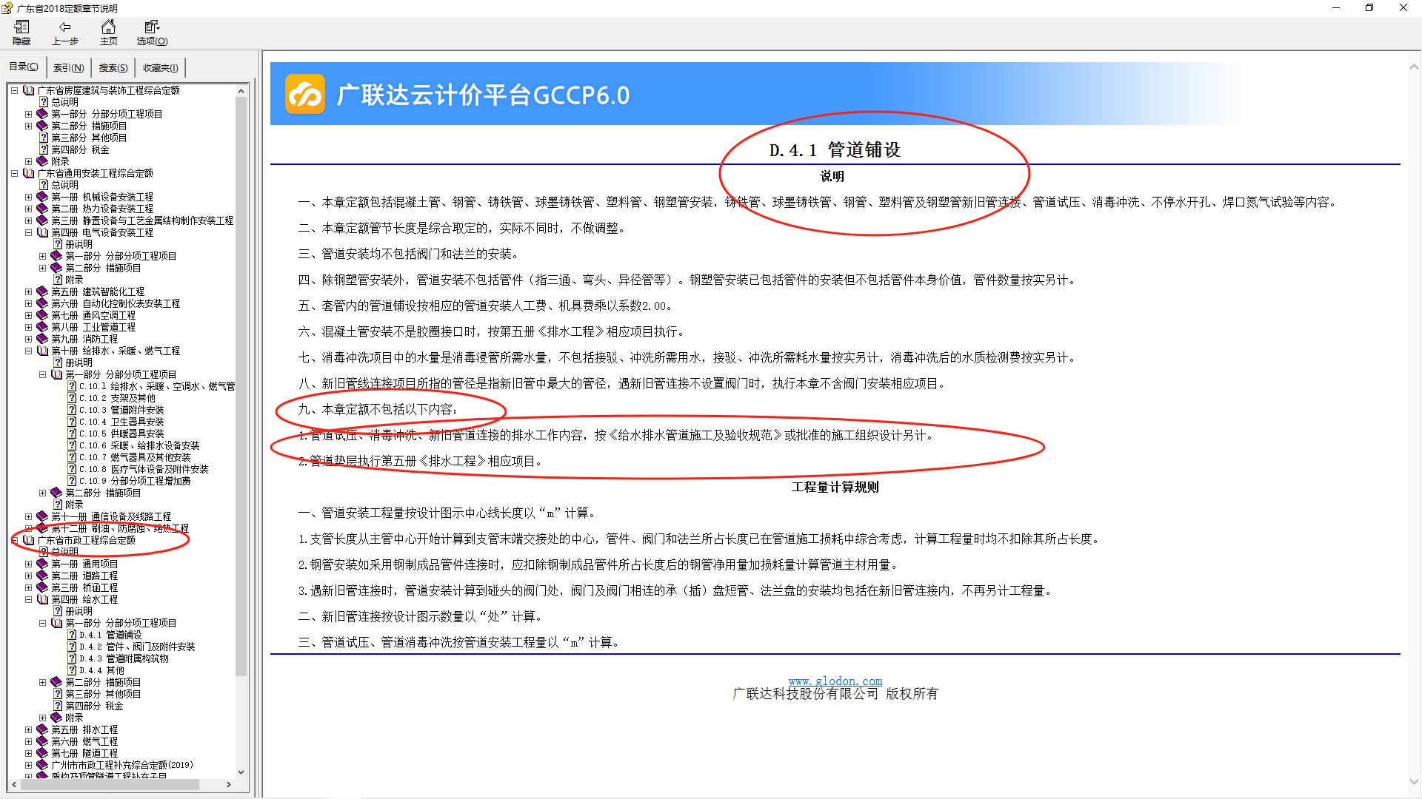1422x799 pixels.
Task: Click the tree panel scroll-down arrow
Action: tap(241, 772)
